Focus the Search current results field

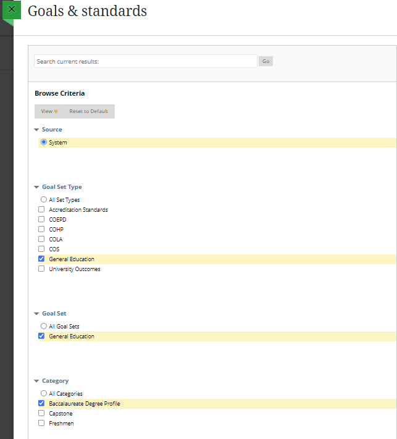tap(146, 61)
